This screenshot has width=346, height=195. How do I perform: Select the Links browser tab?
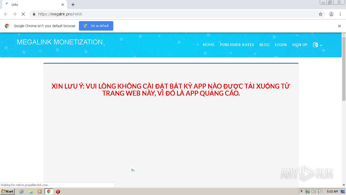(x=34, y=5)
